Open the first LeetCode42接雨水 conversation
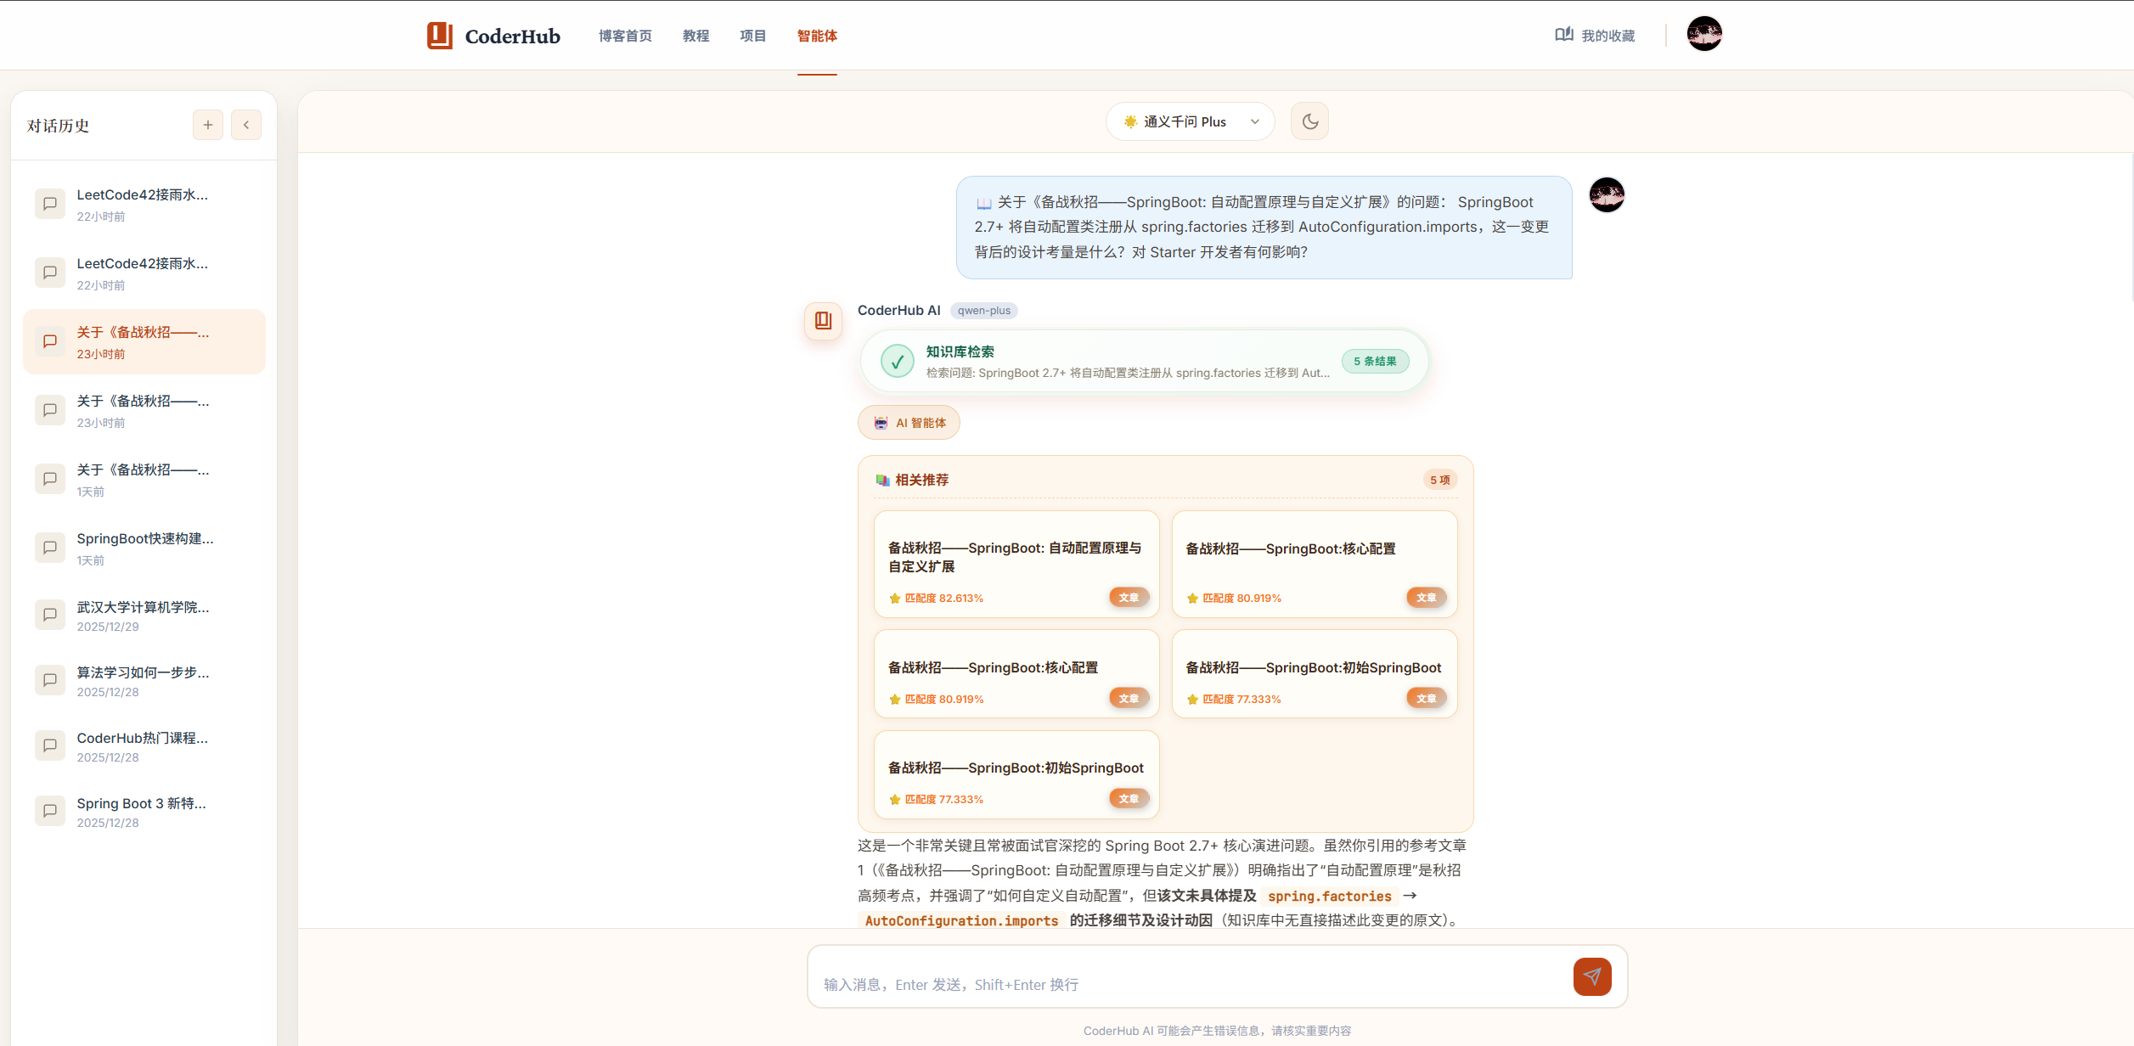The width and height of the screenshot is (2134, 1046). 143,204
